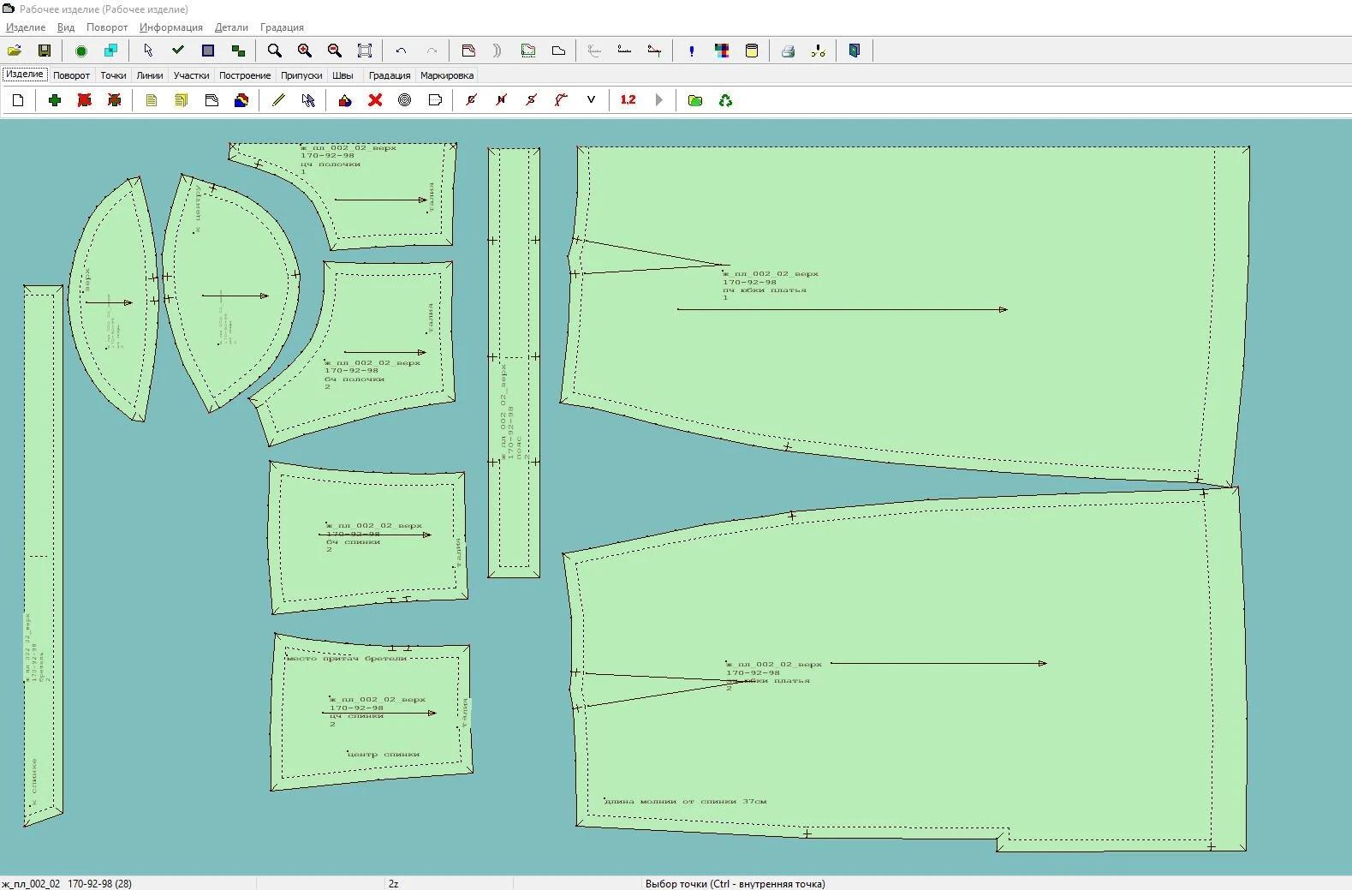The height and width of the screenshot is (890, 1352).
Task: Click 'длина молнии от спинки 37см' text
Action: (685, 802)
